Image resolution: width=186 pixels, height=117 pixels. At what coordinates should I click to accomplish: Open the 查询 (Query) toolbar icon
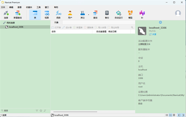point(95,15)
